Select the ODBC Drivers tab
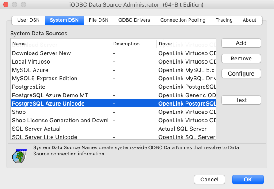Viewport: 274px width, 189px height. [x=134, y=20]
